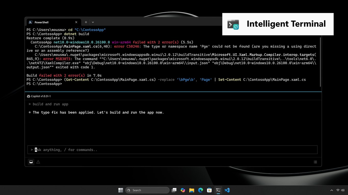
Task: Click the Copilot logo in pane header
Action: (x=29, y=96)
